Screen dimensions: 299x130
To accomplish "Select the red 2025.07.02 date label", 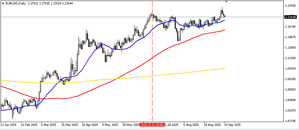I will tap(152, 125).
